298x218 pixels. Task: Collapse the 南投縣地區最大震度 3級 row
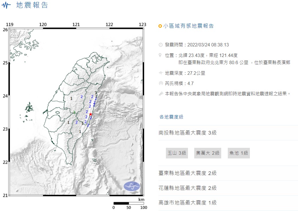228,133
